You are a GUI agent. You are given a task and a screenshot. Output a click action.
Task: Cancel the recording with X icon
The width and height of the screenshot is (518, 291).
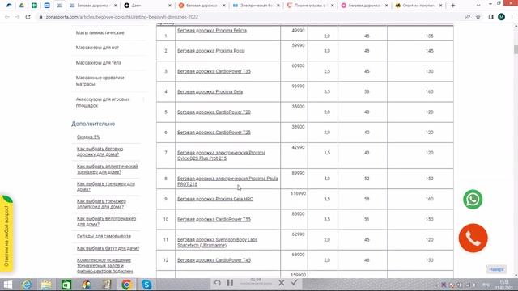click(282, 283)
